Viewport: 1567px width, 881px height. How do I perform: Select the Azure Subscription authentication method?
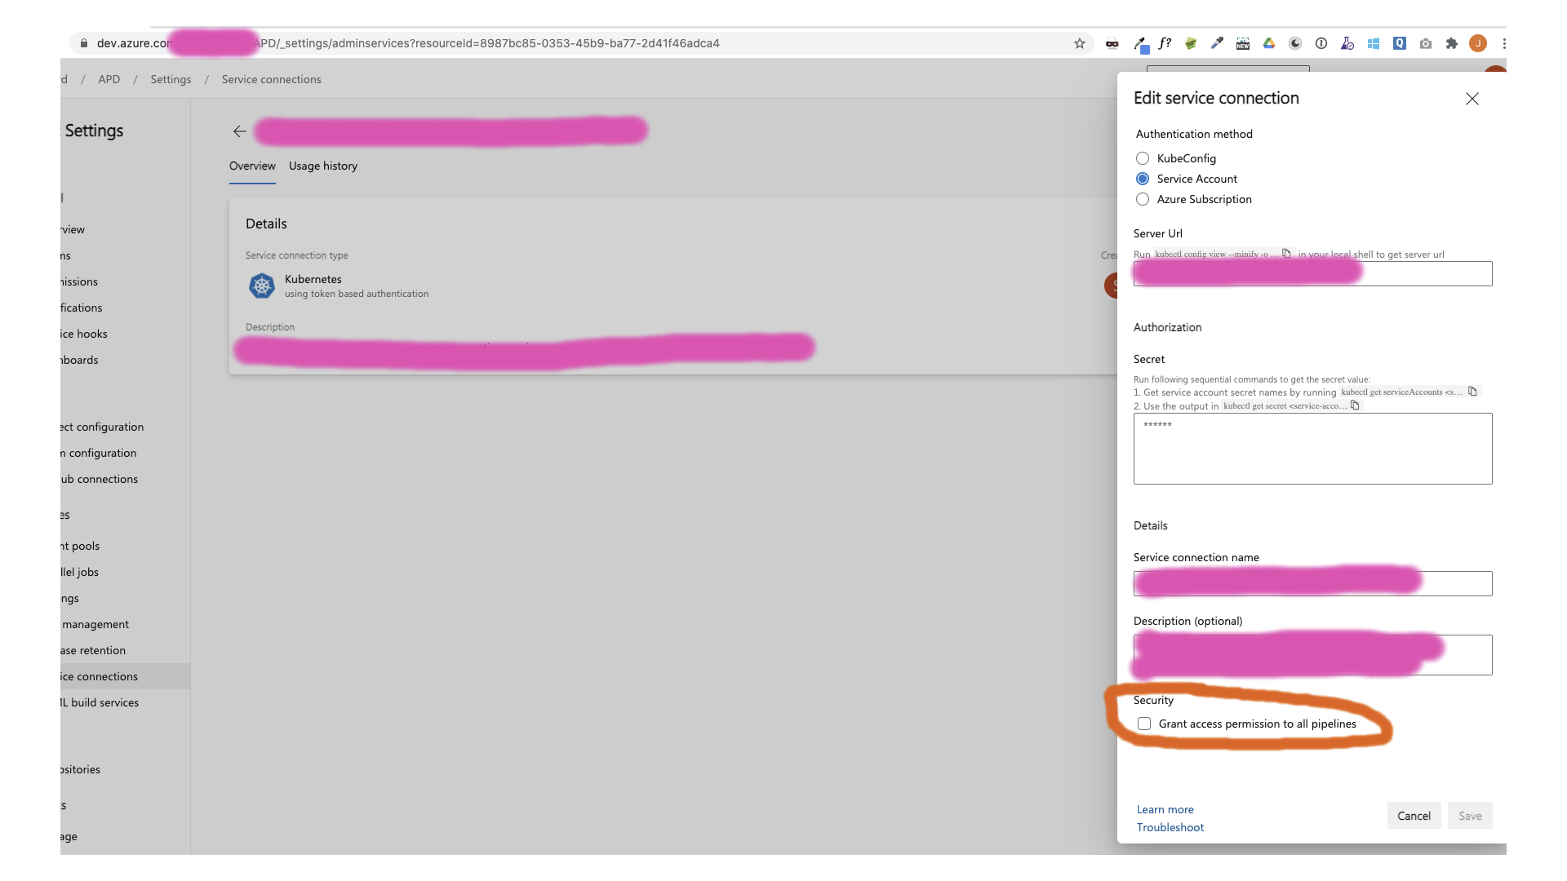(1143, 199)
